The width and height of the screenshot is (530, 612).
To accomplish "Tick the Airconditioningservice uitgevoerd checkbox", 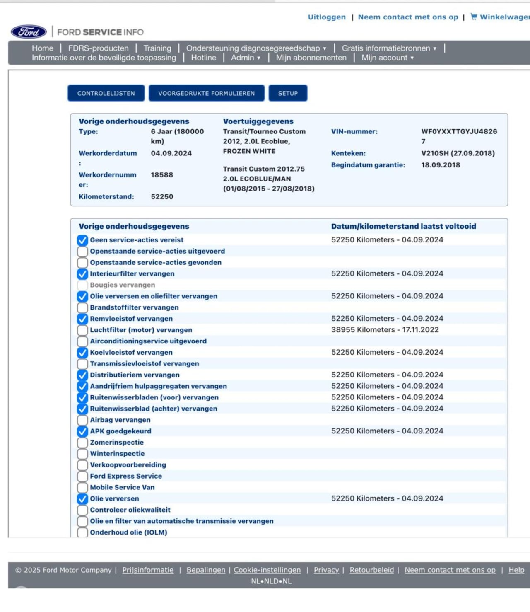I will [x=82, y=341].
